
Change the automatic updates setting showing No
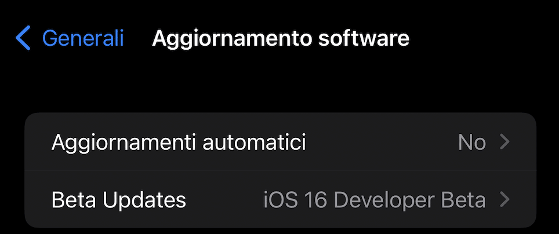pos(280,142)
